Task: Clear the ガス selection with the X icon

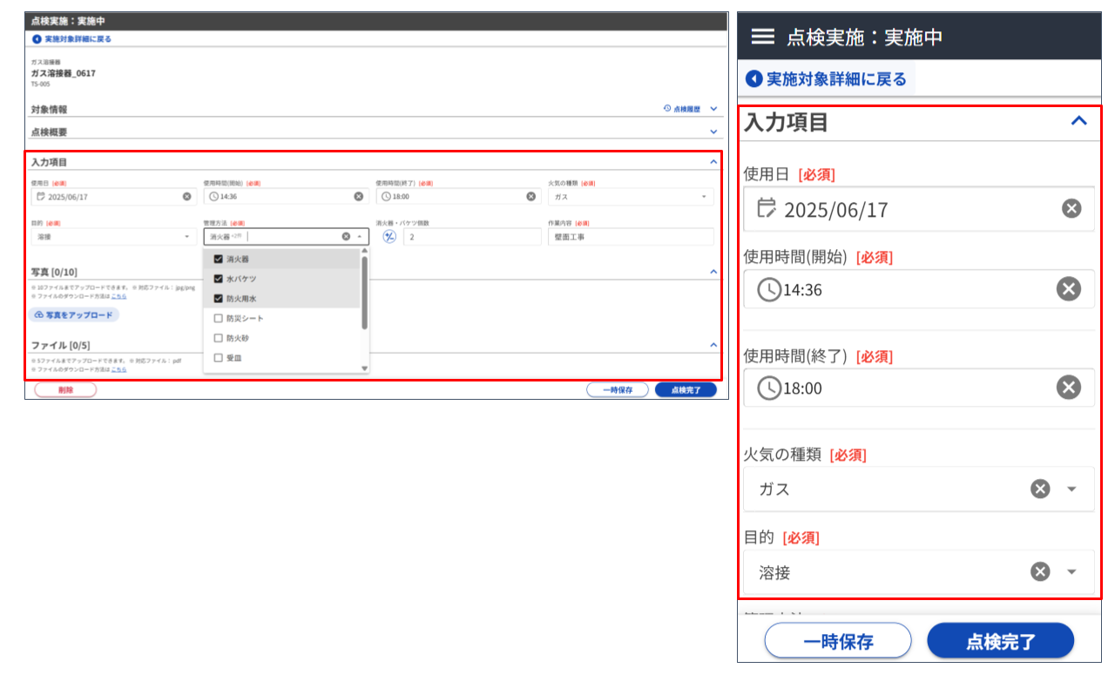Action: coord(1038,489)
